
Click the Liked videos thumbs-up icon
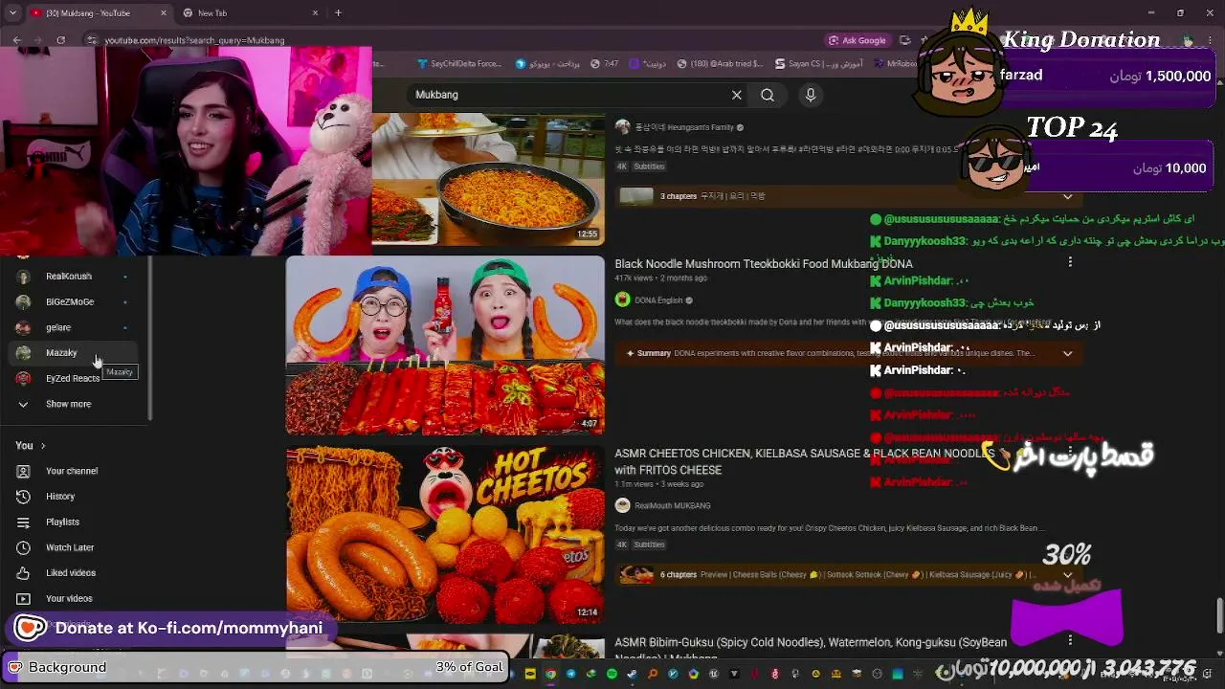point(24,573)
